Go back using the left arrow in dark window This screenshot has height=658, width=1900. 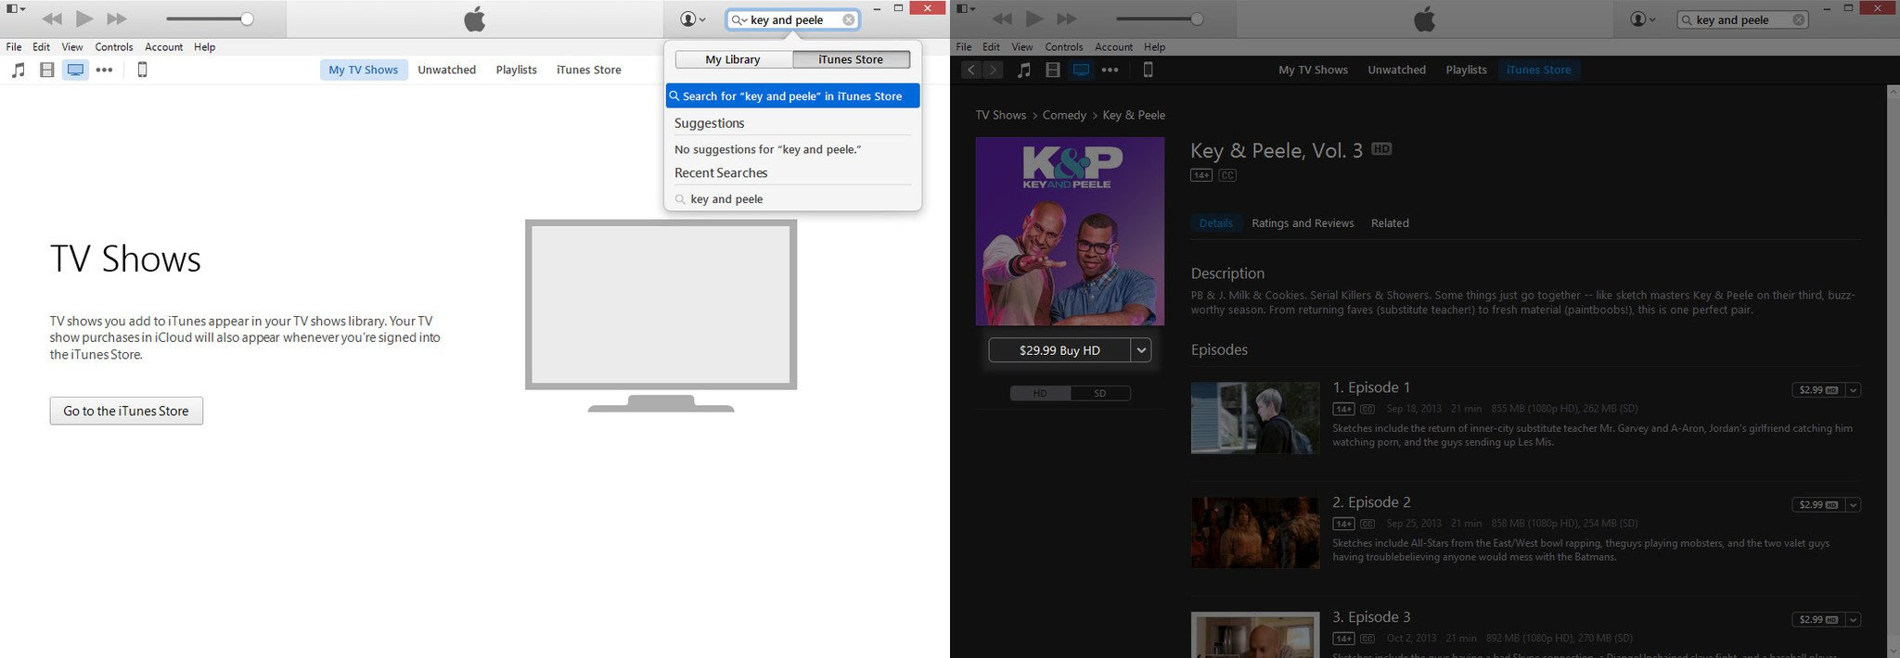(x=970, y=70)
